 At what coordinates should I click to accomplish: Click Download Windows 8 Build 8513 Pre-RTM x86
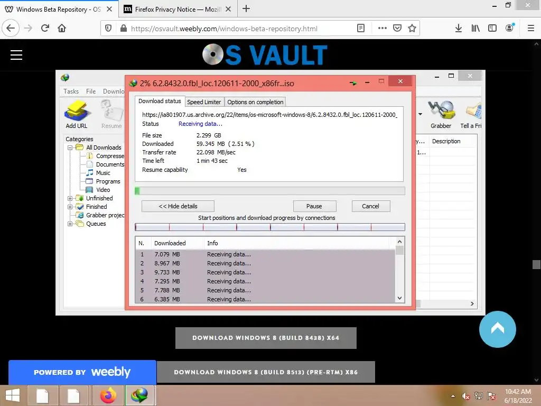click(x=266, y=372)
